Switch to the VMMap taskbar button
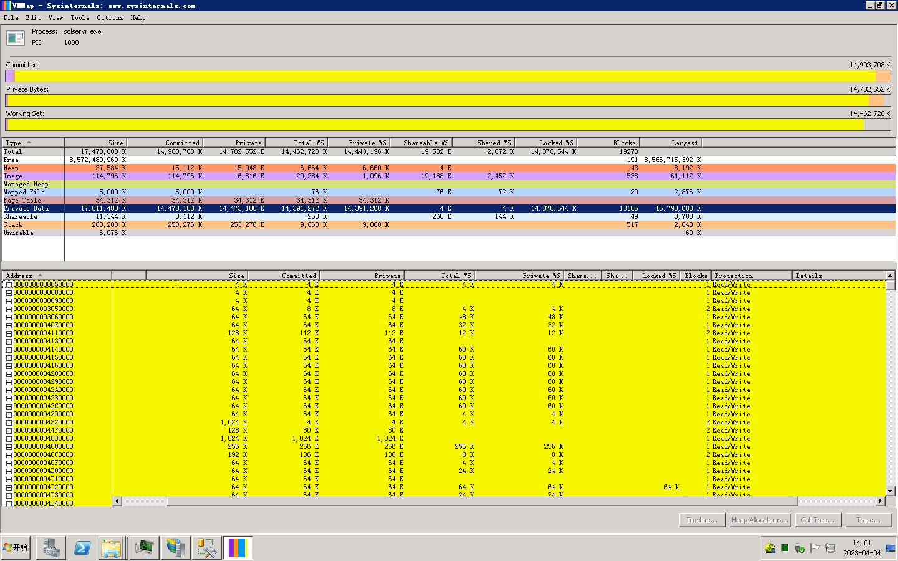898x561 pixels. click(x=238, y=548)
